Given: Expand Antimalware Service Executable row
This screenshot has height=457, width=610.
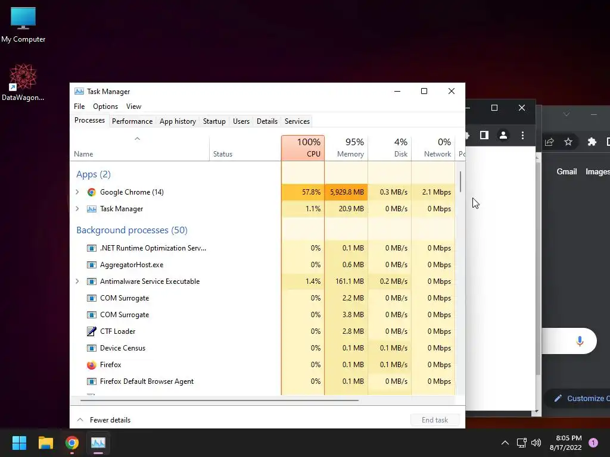Looking at the screenshot, I should pyautogui.click(x=77, y=281).
